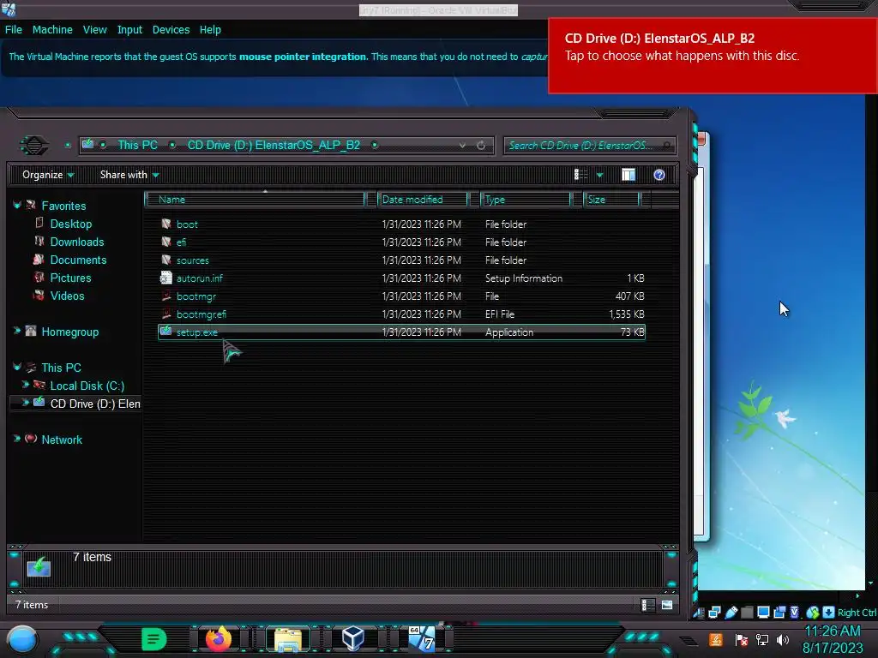
Task: Open the VirtualBox File menu
Action: click(x=14, y=30)
